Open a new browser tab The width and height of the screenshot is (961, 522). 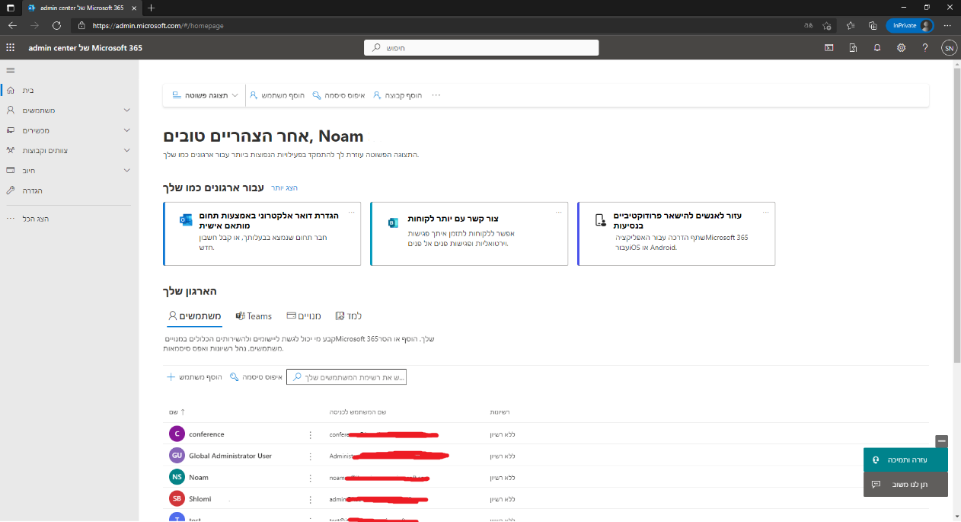tap(151, 7)
